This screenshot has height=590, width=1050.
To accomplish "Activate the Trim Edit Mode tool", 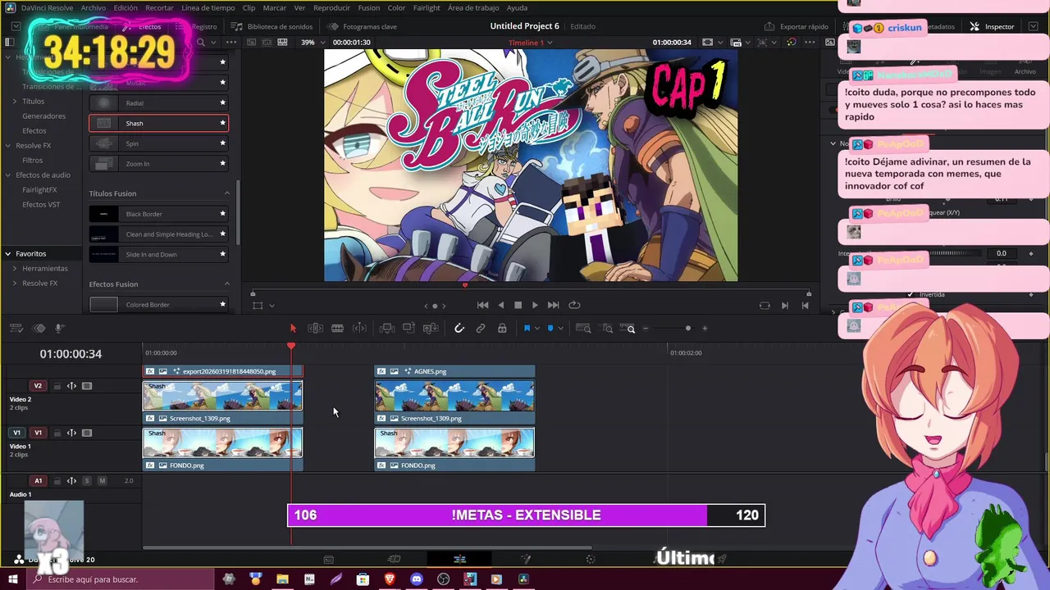I will point(315,328).
